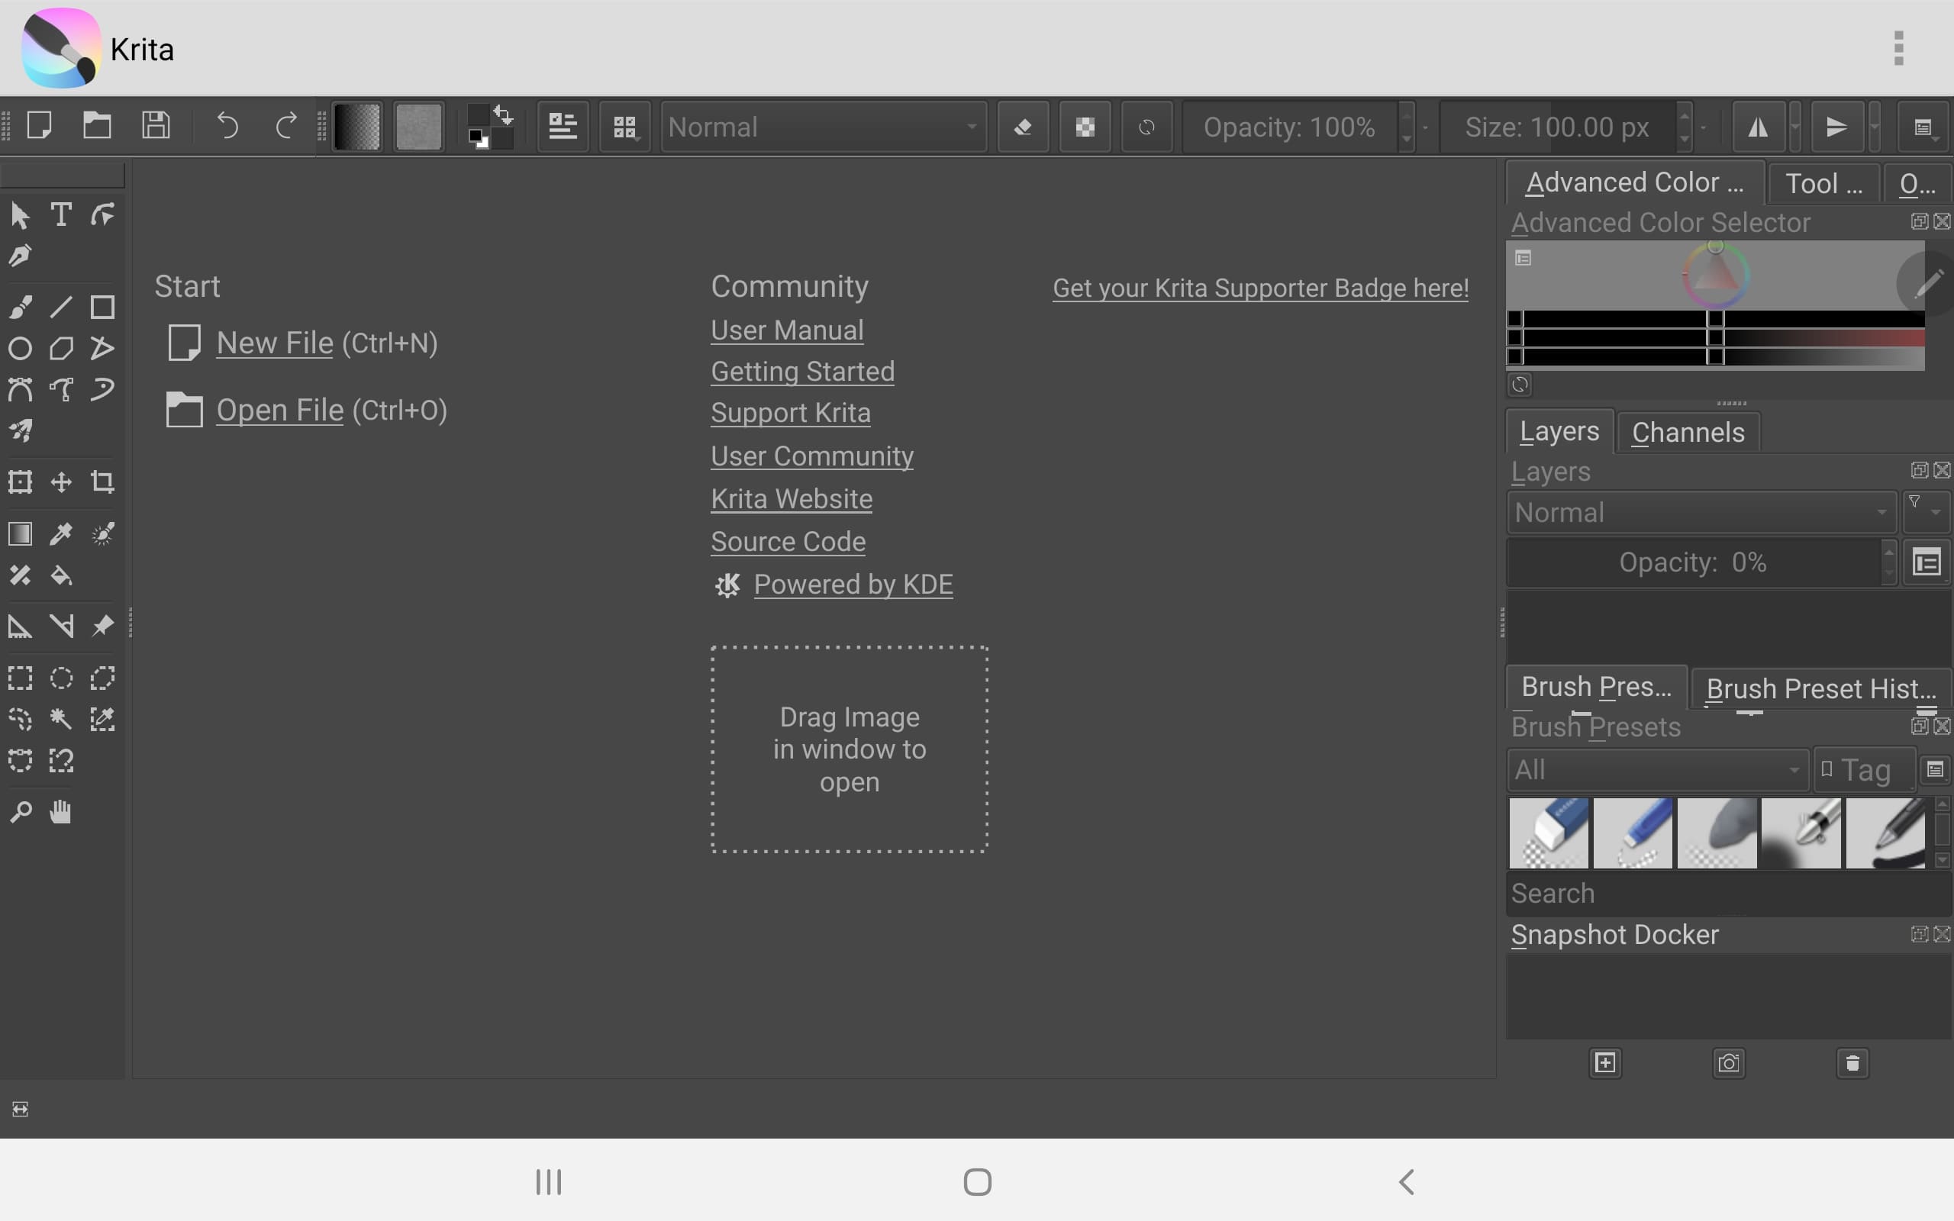Viewport: 1954px width, 1221px height.
Task: Toggle eraser mode in toolbar
Action: [x=1023, y=127]
